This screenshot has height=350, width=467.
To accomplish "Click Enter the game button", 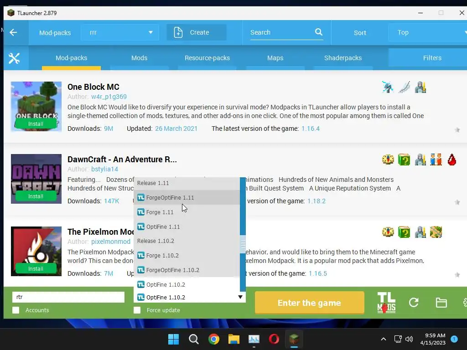I will pos(310,303).
